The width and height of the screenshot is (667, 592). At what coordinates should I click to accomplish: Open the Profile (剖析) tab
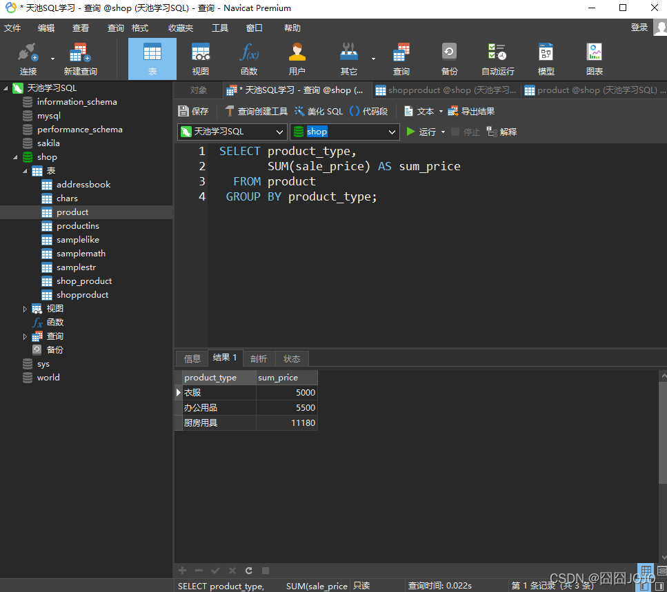coord(259,358)
